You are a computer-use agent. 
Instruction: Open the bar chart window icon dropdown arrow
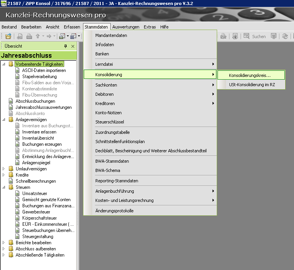click(x=79, y=36)
